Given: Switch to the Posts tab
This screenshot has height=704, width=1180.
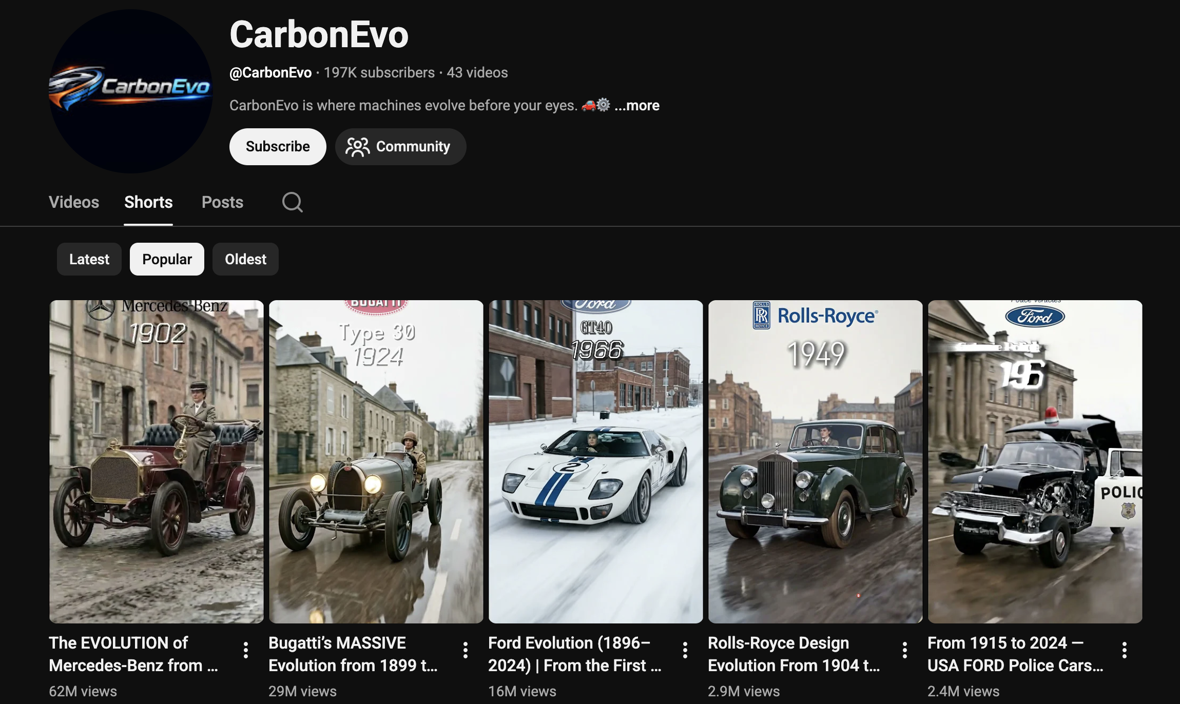Looking at the screenshot, I should click(x=222, y=202).
